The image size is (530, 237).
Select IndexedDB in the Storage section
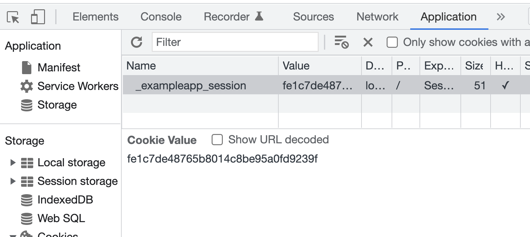click(65, 200)
